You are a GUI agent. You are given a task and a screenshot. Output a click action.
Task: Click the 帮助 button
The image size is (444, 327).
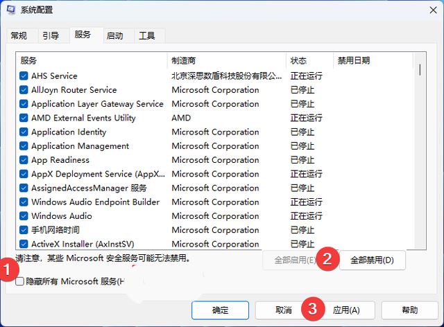pyautogui.click(x=409, y=310)
